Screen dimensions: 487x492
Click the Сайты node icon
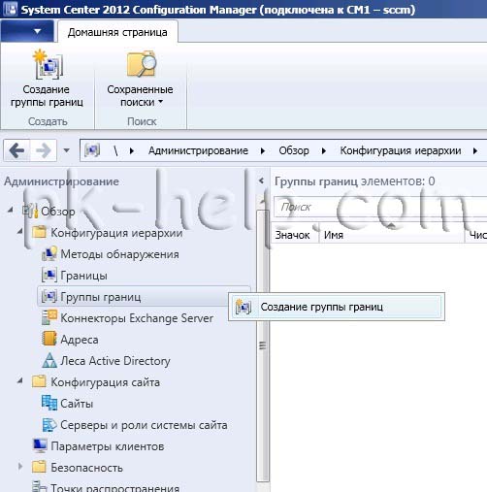coord(49,403)
